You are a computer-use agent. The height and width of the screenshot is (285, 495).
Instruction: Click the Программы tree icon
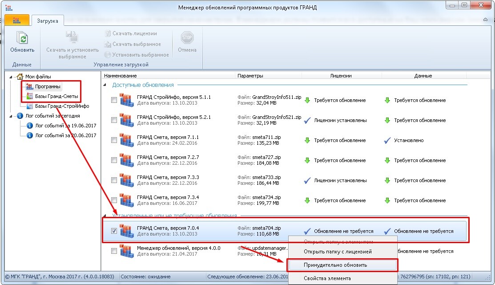coord(30,86)
